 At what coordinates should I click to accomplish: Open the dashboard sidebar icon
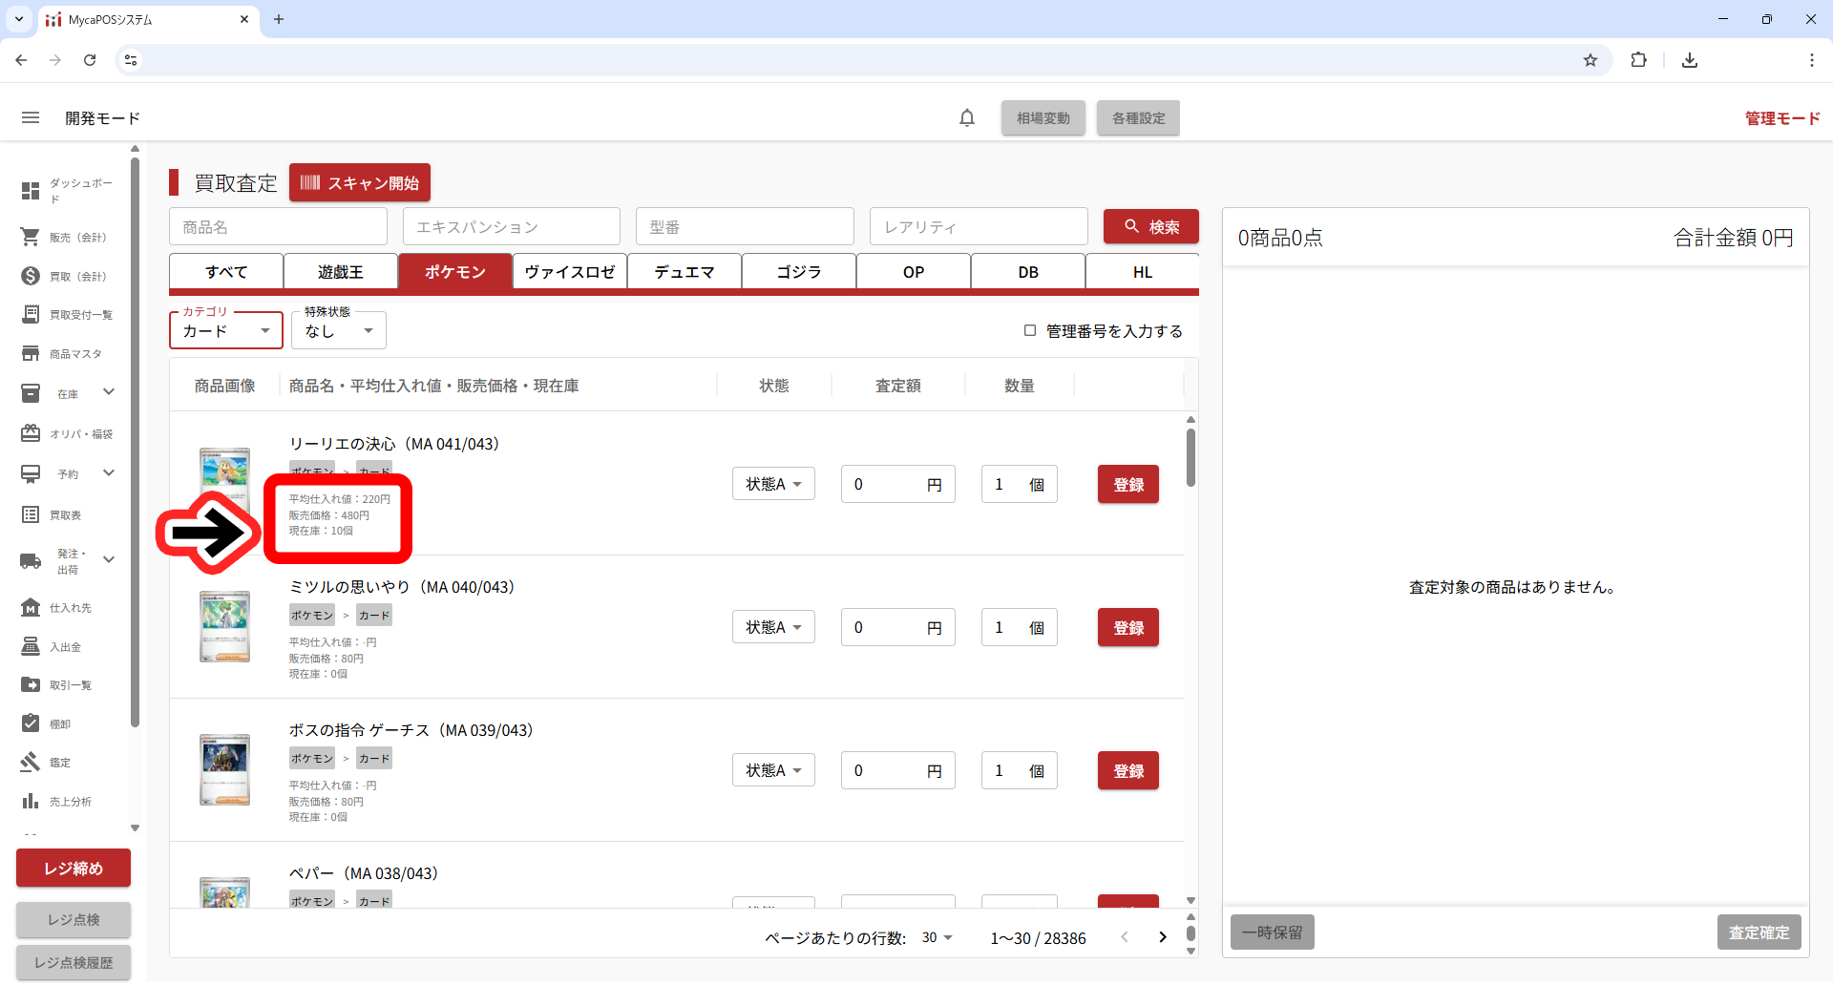click(31, 191)
